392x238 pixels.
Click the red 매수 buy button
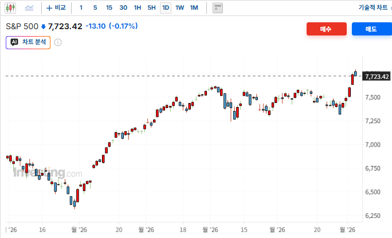[327, 29]
